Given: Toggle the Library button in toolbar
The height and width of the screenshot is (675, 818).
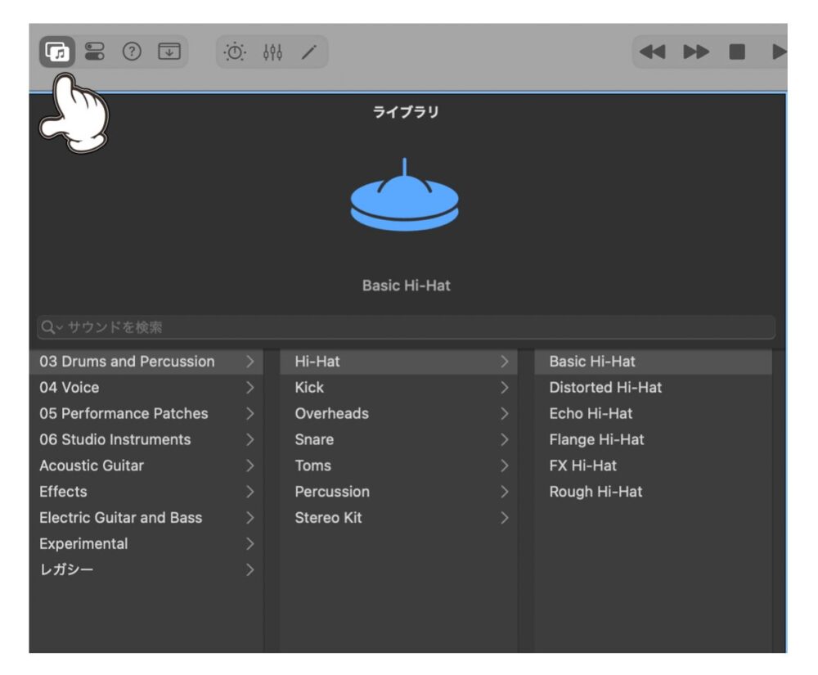Looking at the screenshot, I should 56,52.
